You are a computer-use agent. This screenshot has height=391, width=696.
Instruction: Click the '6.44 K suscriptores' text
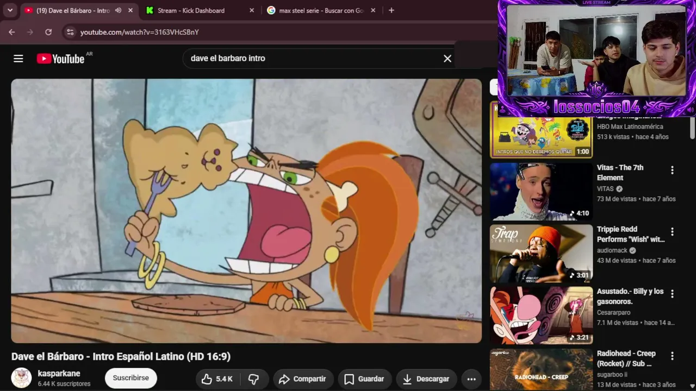(x=64, y=384)
